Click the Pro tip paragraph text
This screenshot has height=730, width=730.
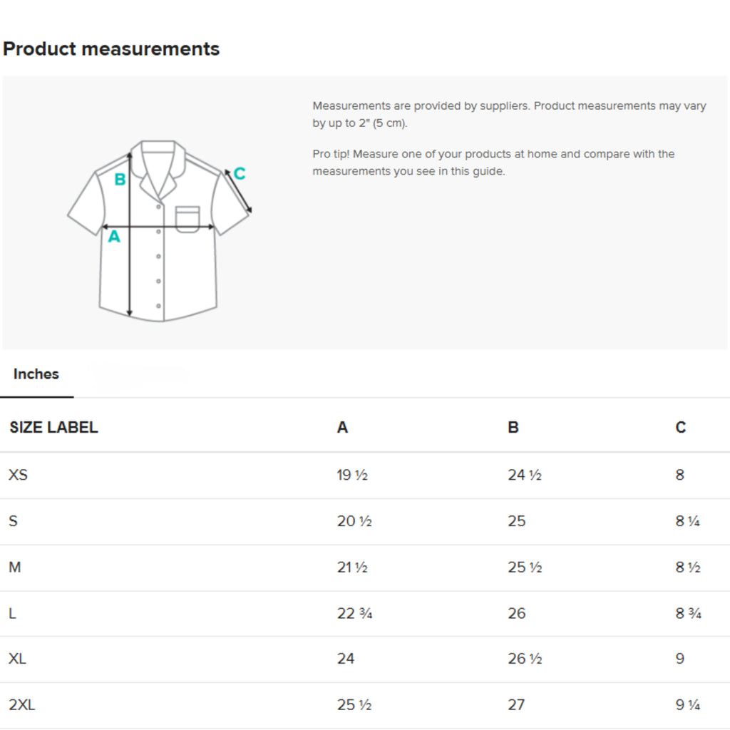tap(493, 163)
